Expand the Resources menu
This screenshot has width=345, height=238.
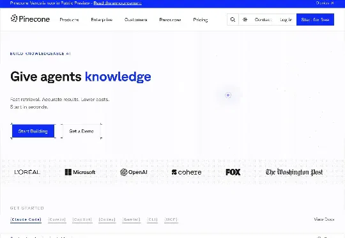170,20
